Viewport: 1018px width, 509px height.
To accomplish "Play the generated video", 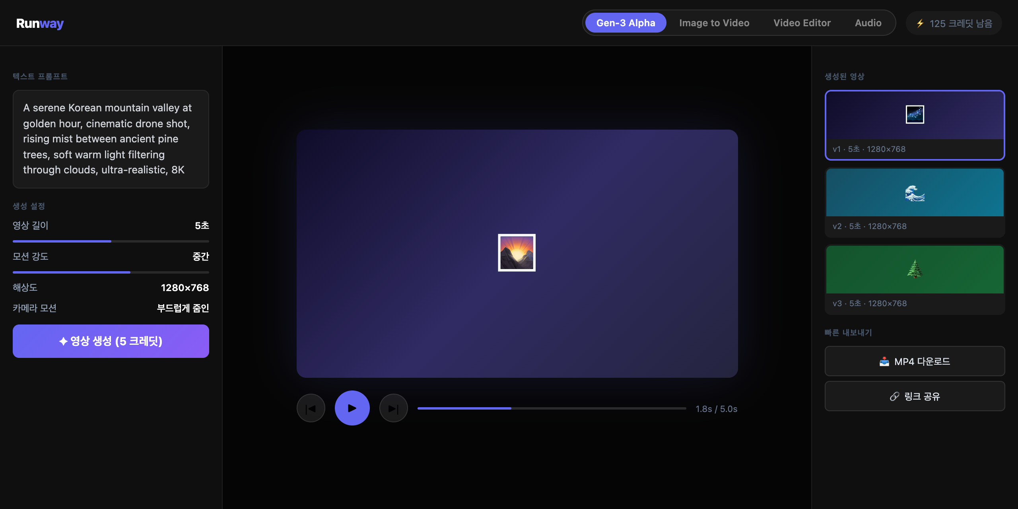I will click(x=352, y=408).
